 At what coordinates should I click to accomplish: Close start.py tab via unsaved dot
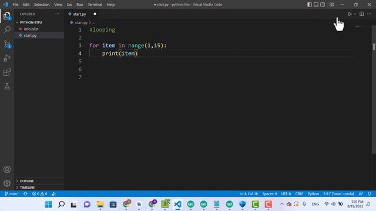(95, 14)
